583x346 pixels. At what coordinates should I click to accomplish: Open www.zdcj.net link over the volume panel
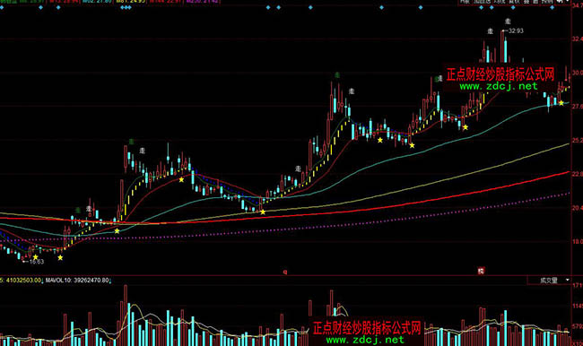click(x=365, y=340)
